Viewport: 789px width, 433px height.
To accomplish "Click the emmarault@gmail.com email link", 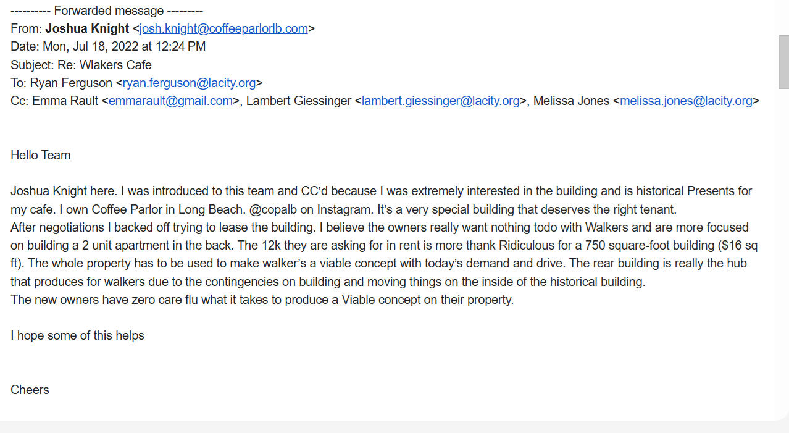I will tap(170, 101).
